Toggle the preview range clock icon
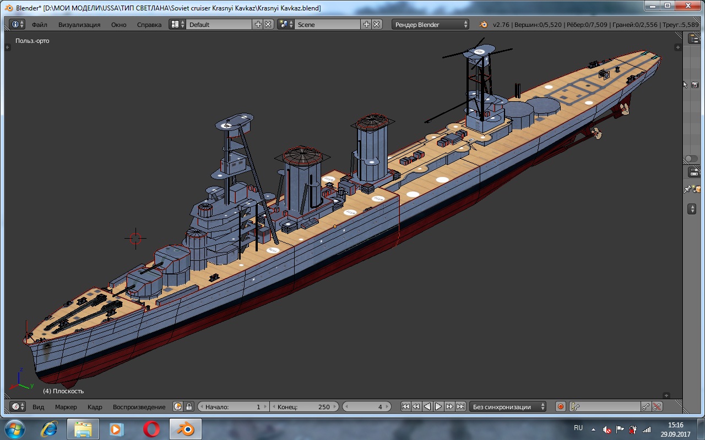The height and width of the screenshot is (440, 705). point(178,406)
